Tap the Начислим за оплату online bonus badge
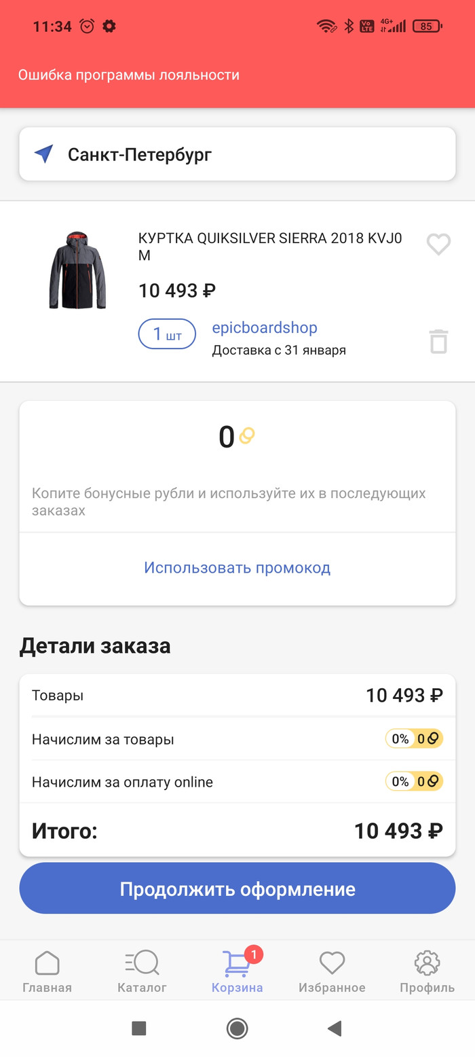 click(x=414, y=782)
